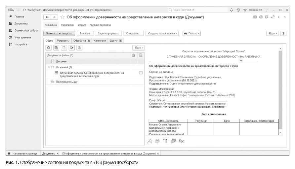The height and width of the screenshot is (169, 295).
Task: Open Совместная работа in the sidebar
Action: 26,31
